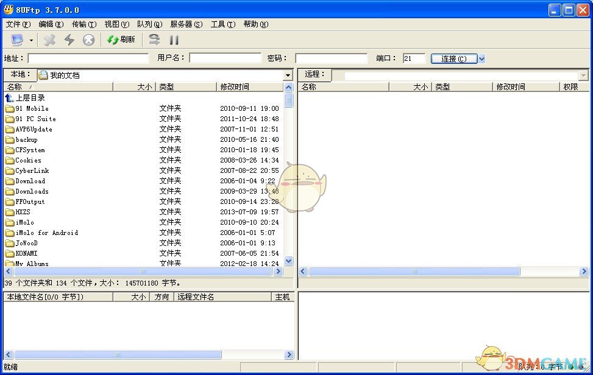593x375 pixels.
Task: Open the site manager computer icon
Action: [x=16, y=40]
